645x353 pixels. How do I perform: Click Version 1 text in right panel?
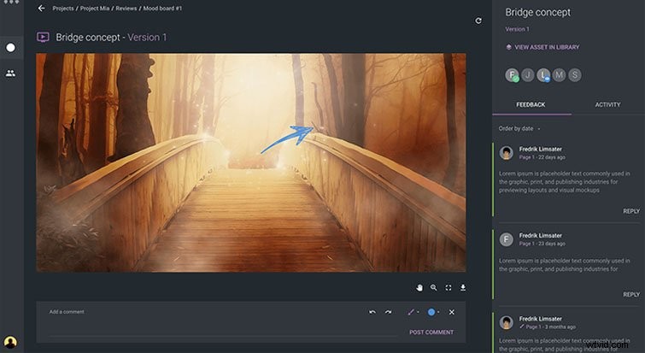(517, 29)
